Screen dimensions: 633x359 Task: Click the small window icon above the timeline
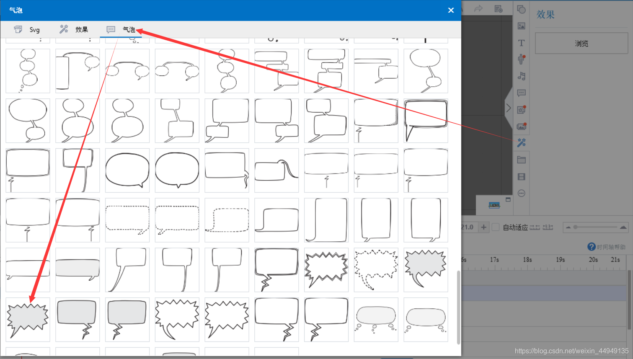tap(508, 199)
